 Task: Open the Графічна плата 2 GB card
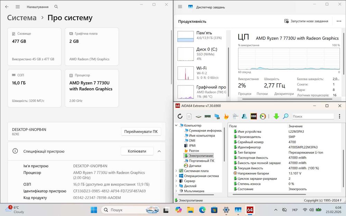point(92,47)
